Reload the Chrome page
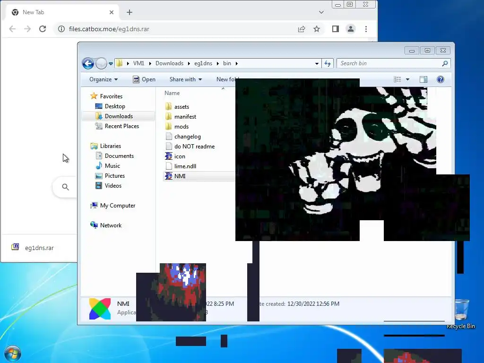The width and height of the screenshot is (484, 363). 43,29
